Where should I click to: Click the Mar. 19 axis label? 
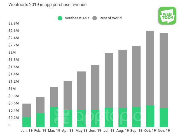[x=54, y=131]
